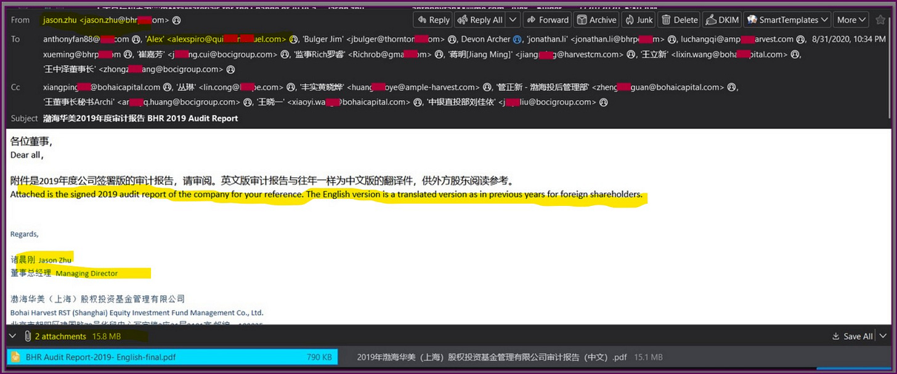Screen dimensions: 897x374
Task: Click the '2 attachments' label
Action: (60, 336)
